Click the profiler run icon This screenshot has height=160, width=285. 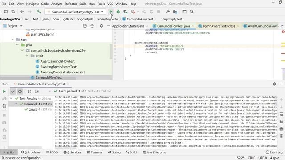tap(133, 12)
